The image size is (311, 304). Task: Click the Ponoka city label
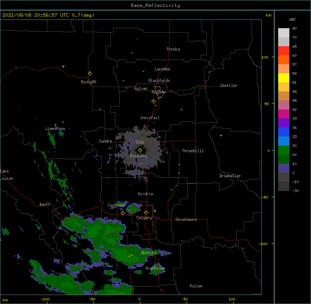click(x=173, y=49)
